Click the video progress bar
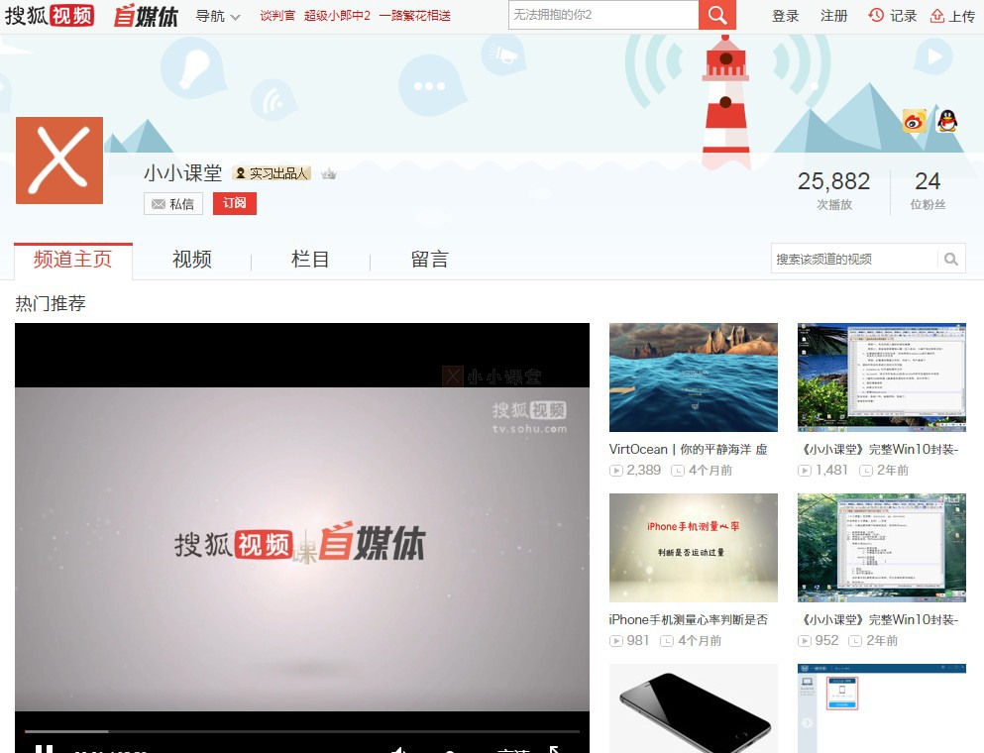 (302, 731)
